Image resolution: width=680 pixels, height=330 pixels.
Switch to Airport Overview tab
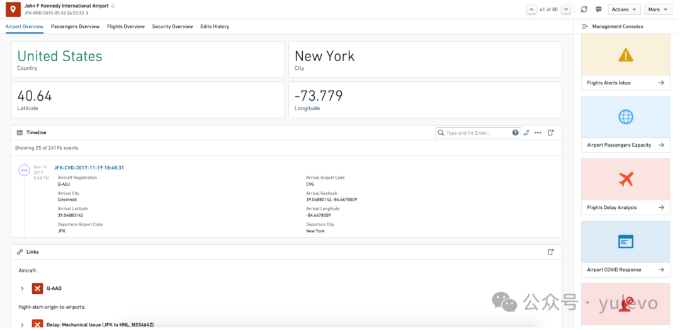tap(25, 26)
